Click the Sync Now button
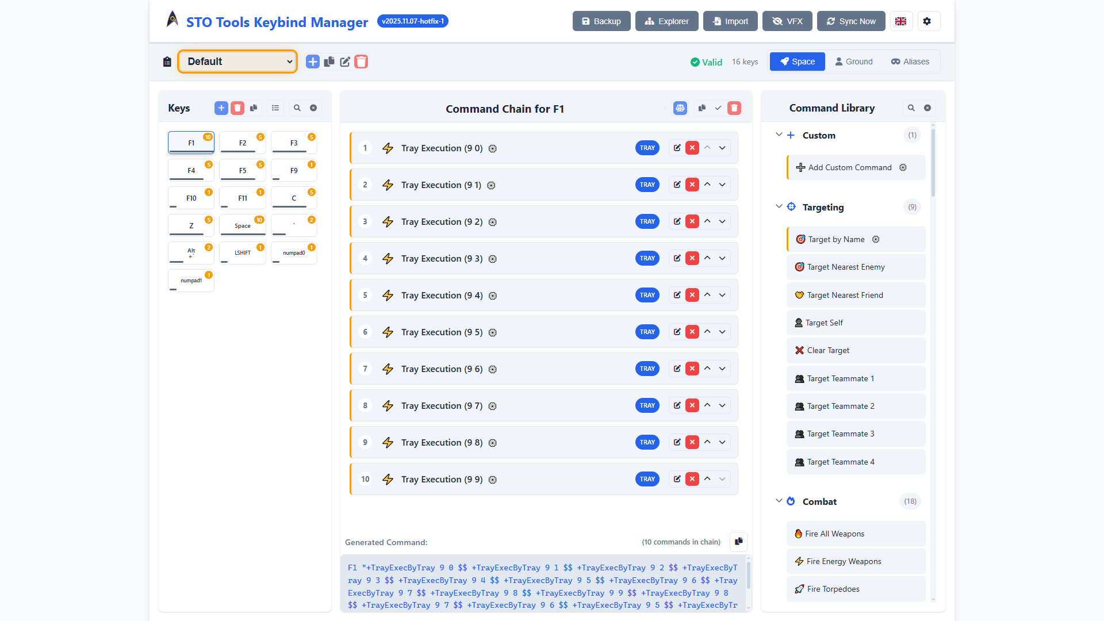Image resolution: width=1104 pixels, height=621 pixels. pyautogui.click(x=851, y=21)
